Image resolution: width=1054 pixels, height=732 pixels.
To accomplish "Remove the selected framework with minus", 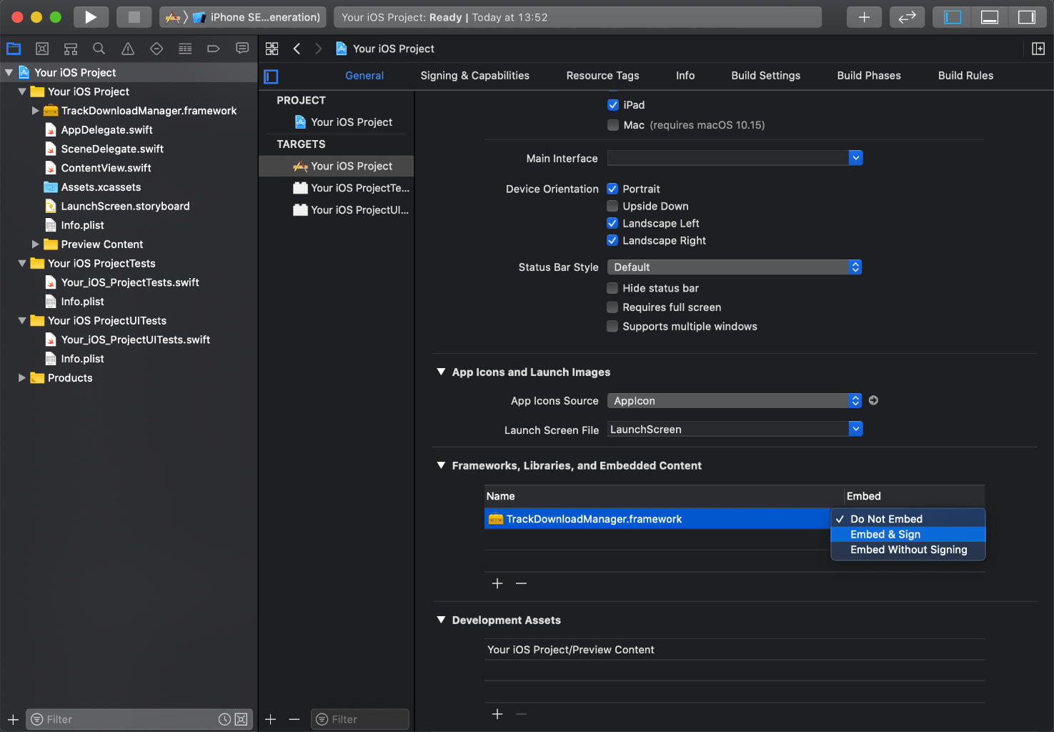I will tap(522, 583).
